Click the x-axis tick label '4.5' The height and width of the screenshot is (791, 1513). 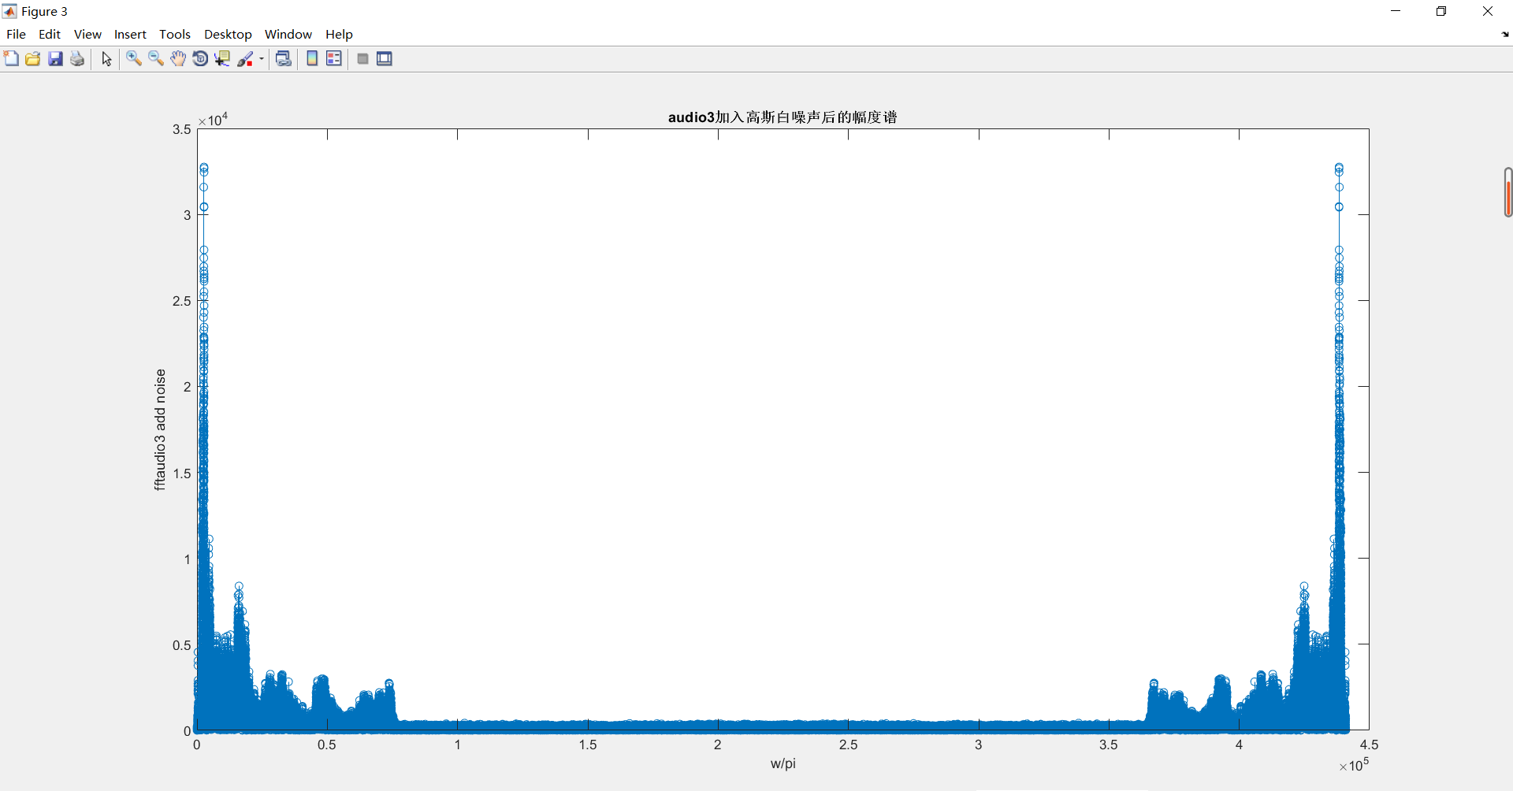pos(1369,745)
